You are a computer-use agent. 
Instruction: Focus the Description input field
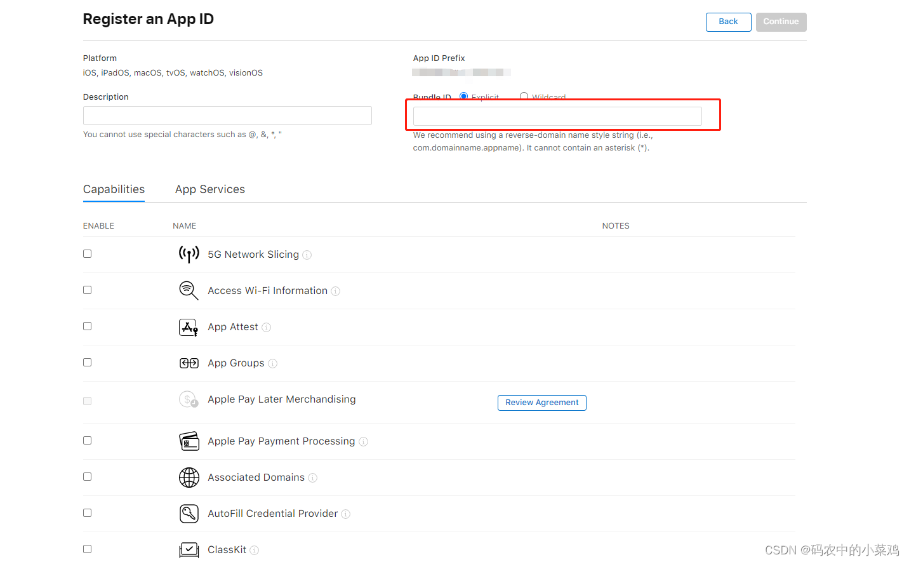tap(227, 116)
